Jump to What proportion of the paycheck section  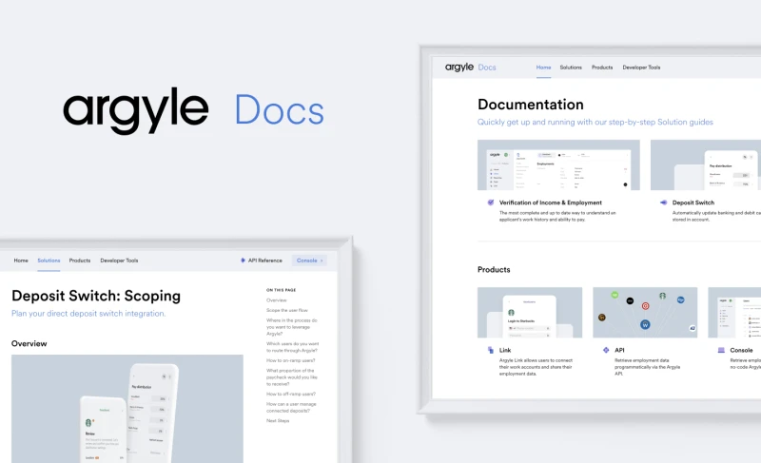(x=292, y=376)
